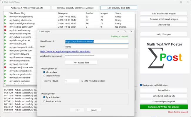Open Posted links

coord(164,90)
